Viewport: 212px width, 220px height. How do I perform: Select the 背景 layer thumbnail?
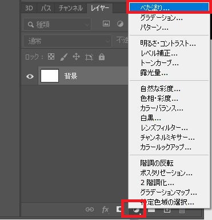click(x=50, y=76)
